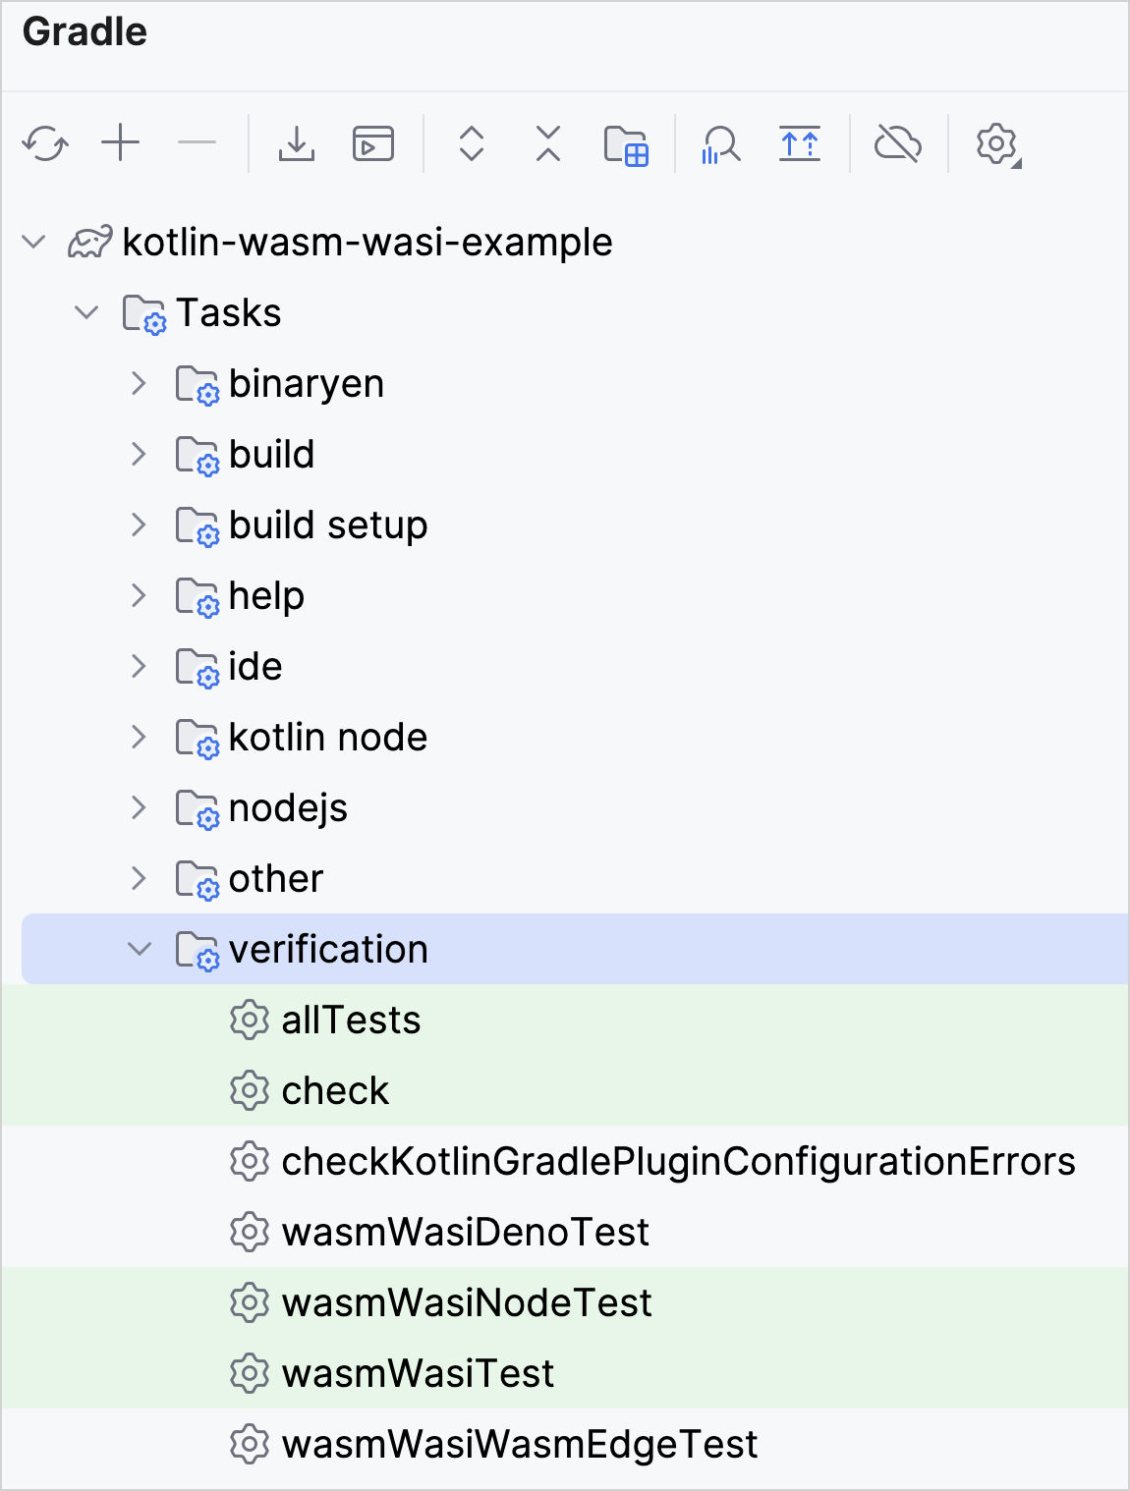1130x1491 pixels.
Task: Click the toolbar icon with two upward arrows
Action: [800, 143]
